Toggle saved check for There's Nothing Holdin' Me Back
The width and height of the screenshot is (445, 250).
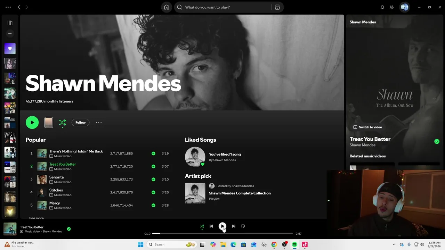[153, 153]
